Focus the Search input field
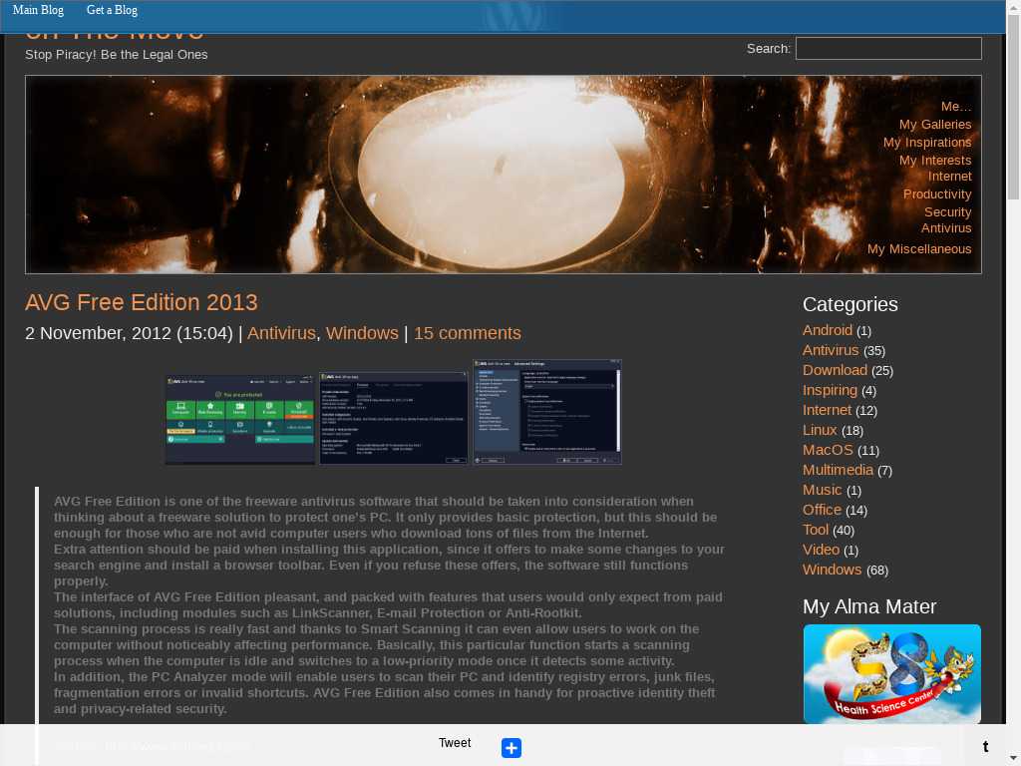This screenshot has height=766, width=1021. tap(887, 48)
